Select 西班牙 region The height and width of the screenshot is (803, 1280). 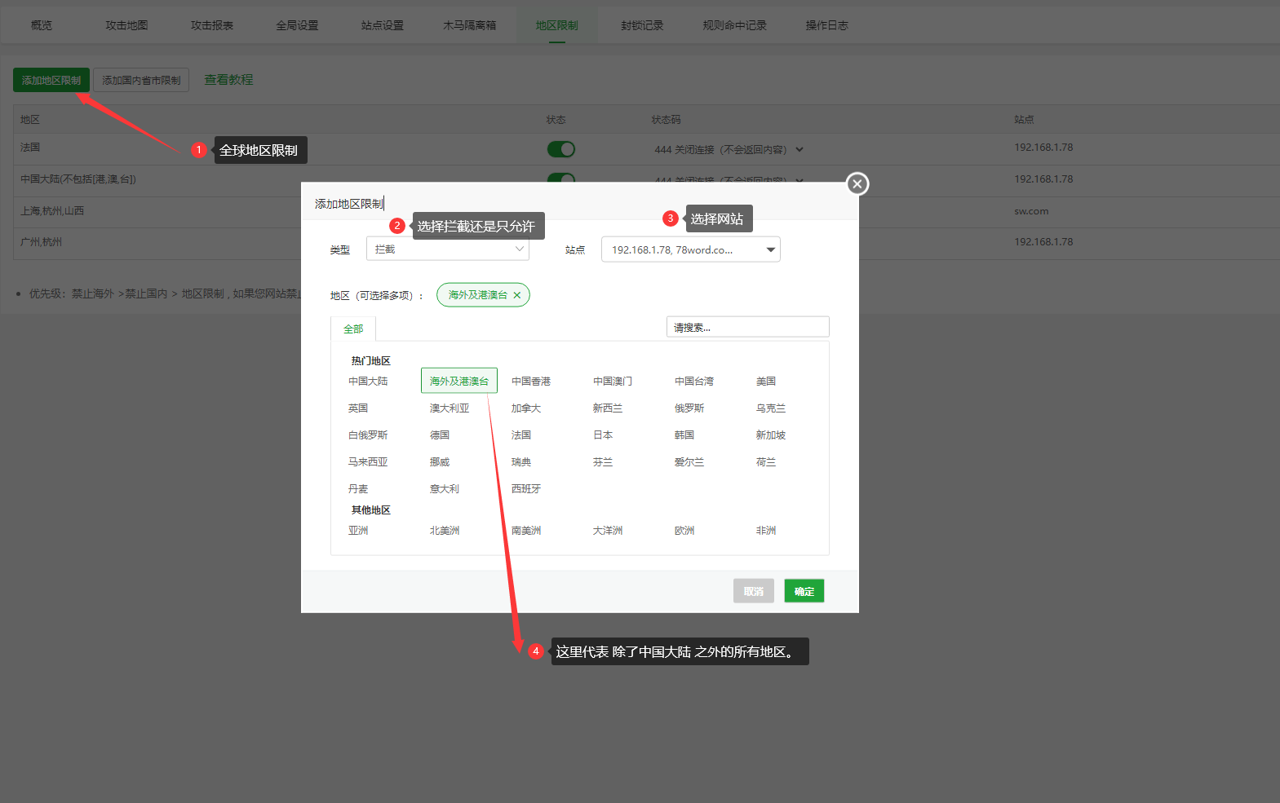point(526,489)
